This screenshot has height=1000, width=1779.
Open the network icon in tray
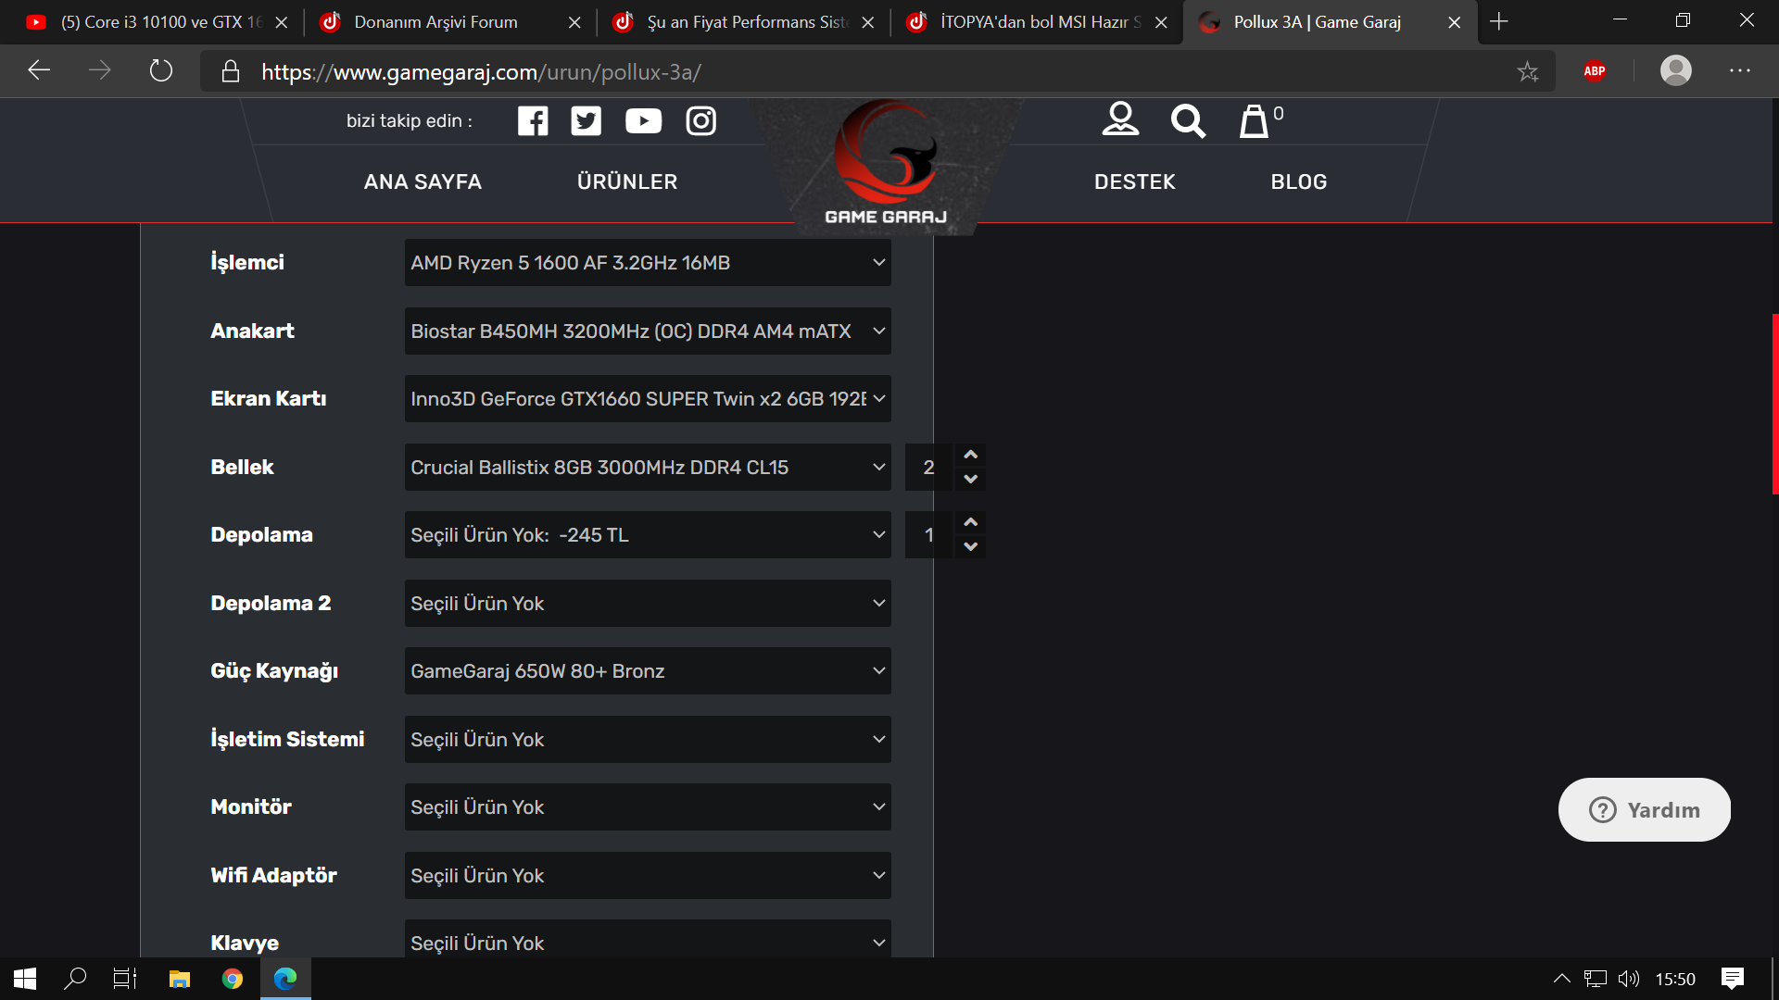(1596, 979)
